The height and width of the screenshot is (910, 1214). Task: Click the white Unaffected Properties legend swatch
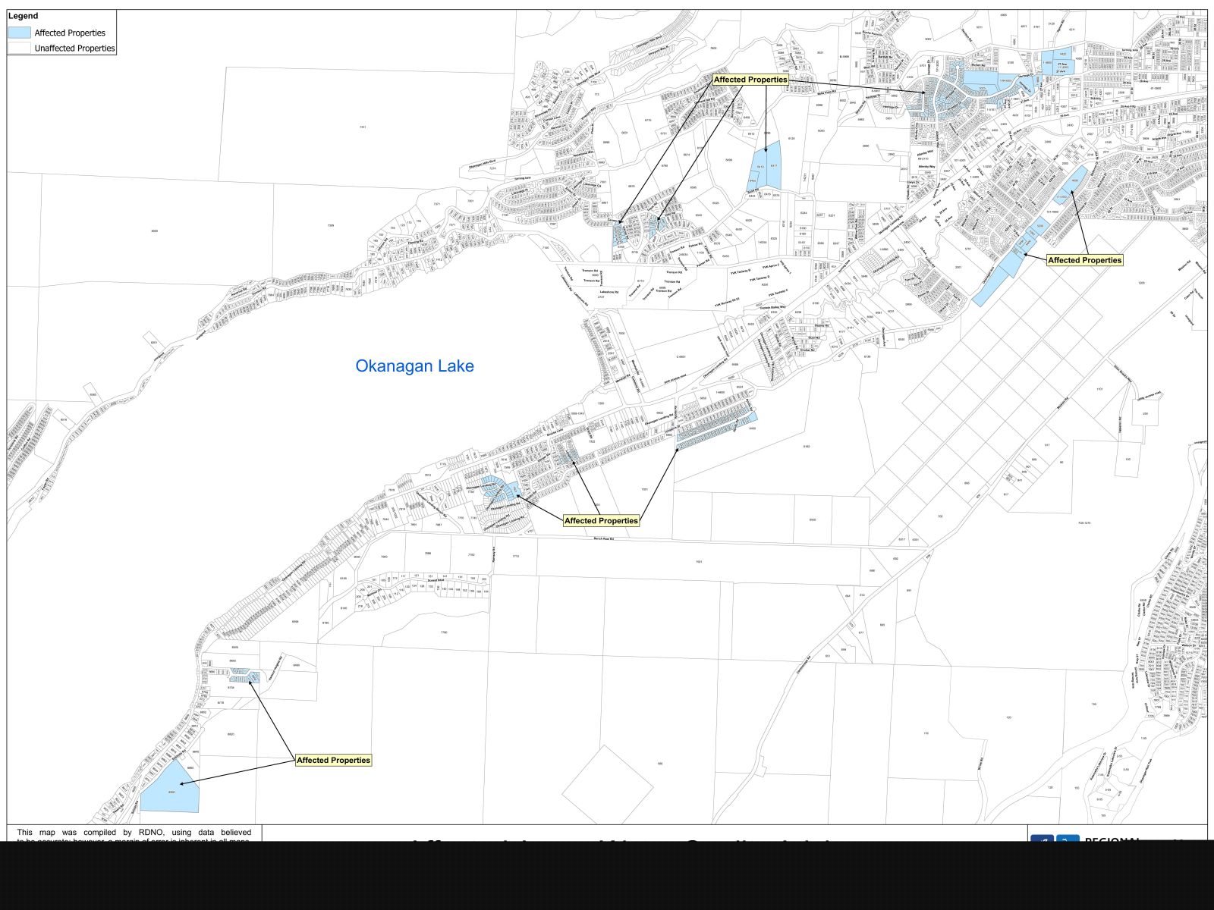pos(20,48)
